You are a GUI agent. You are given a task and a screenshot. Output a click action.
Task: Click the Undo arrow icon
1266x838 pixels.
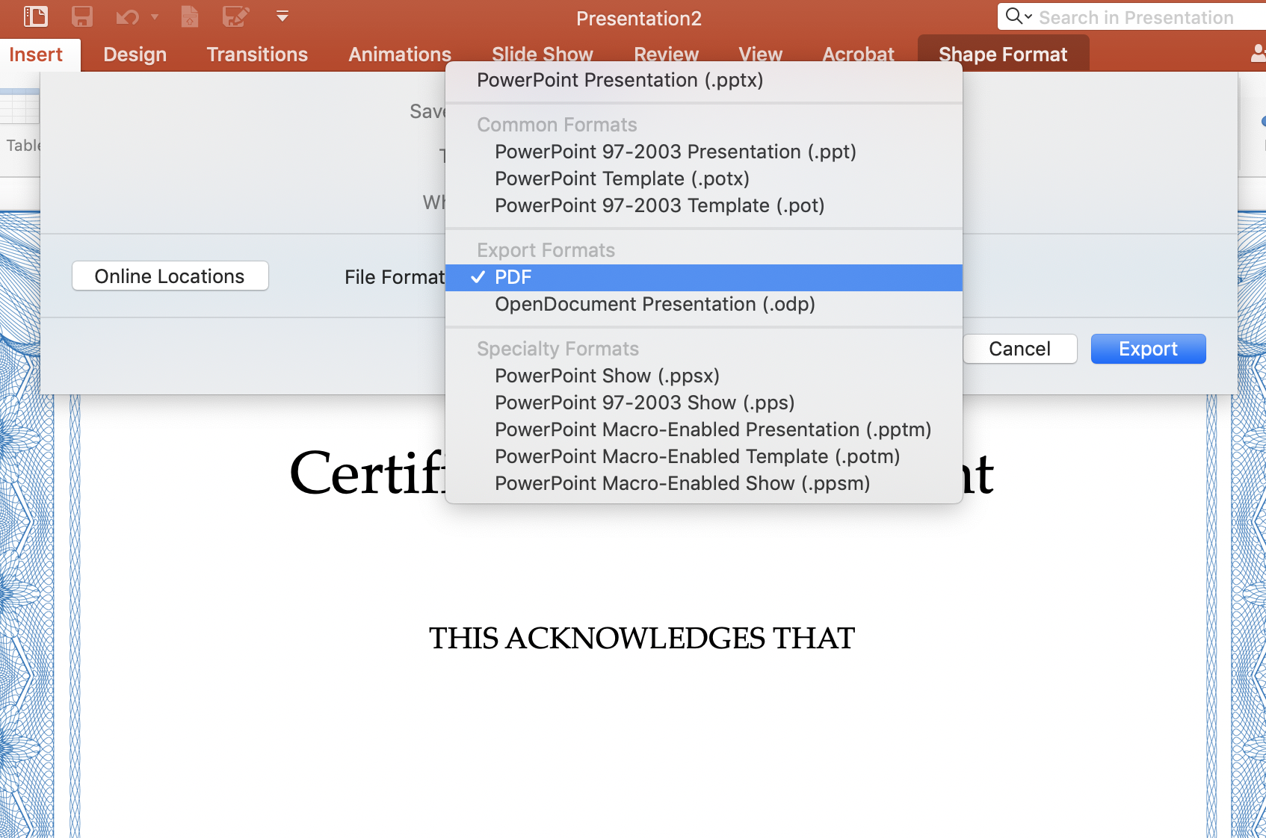127,16
